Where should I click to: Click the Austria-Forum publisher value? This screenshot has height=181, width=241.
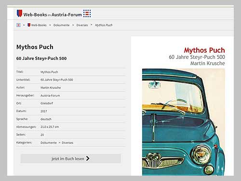(50, 96)
